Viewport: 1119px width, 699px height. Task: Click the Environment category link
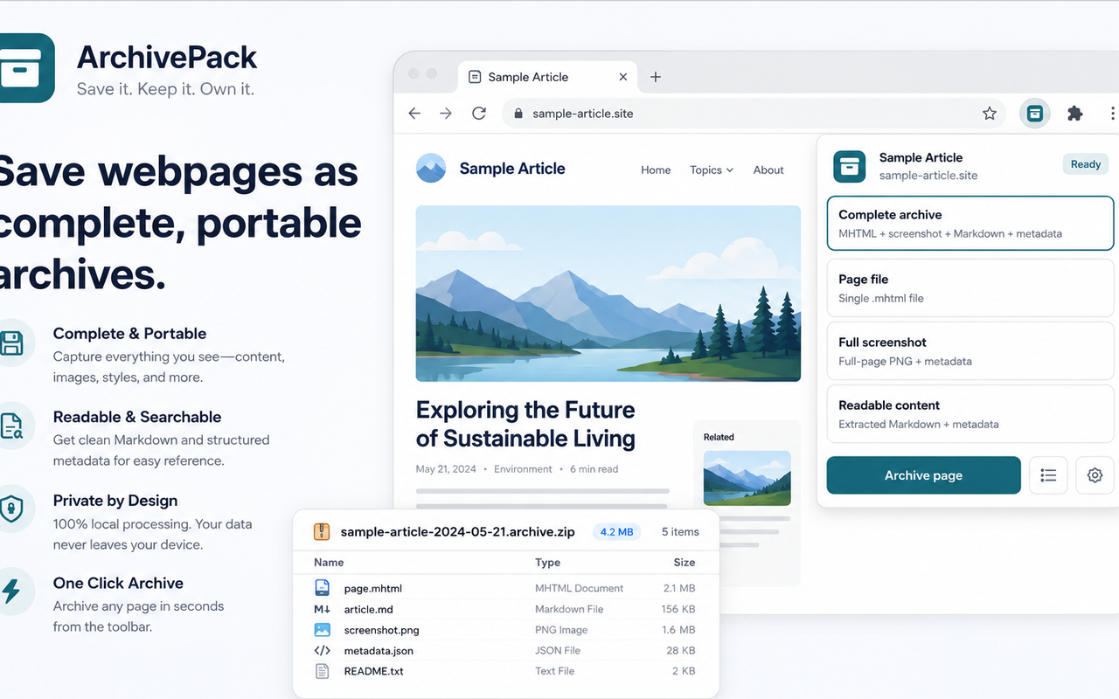(523, 469)
